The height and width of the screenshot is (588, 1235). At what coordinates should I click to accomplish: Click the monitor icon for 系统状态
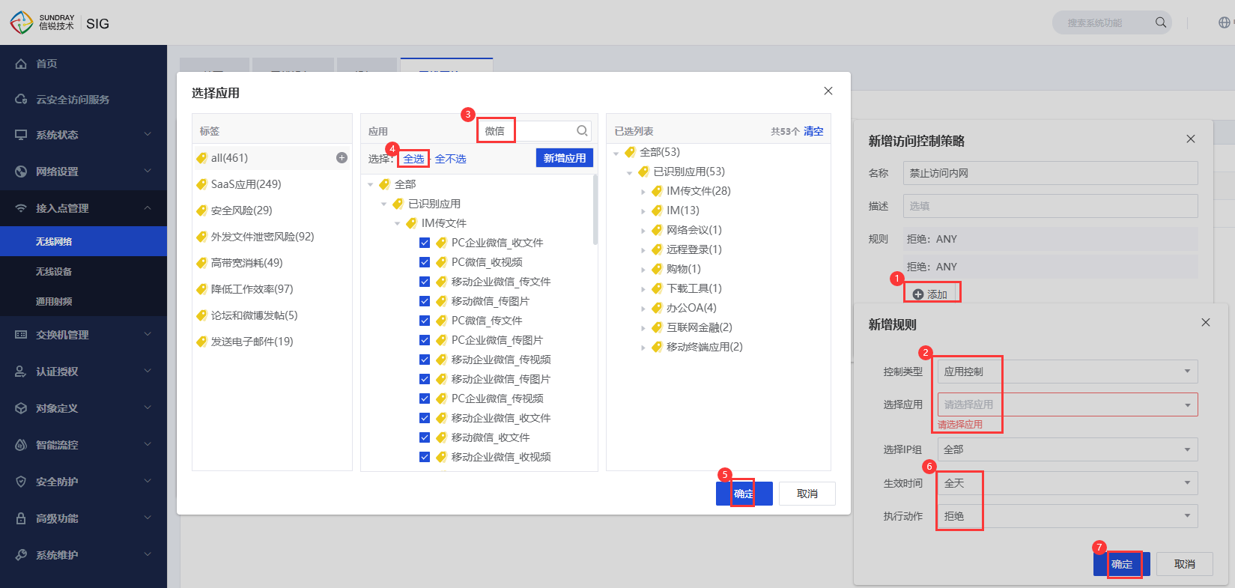(x=21, y=135)
